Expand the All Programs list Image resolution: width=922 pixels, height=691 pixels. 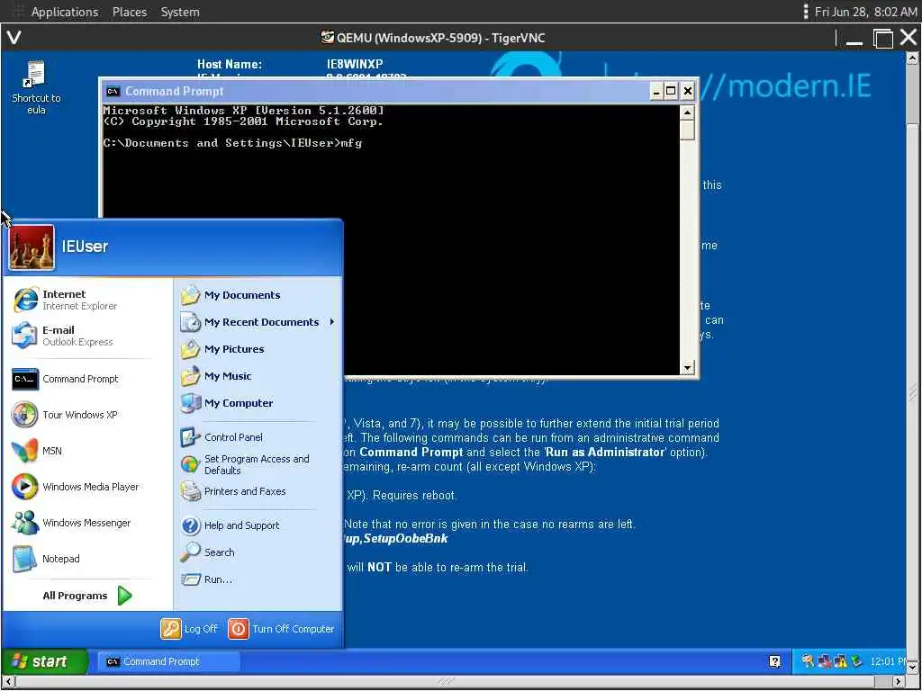tap(87, 596)
